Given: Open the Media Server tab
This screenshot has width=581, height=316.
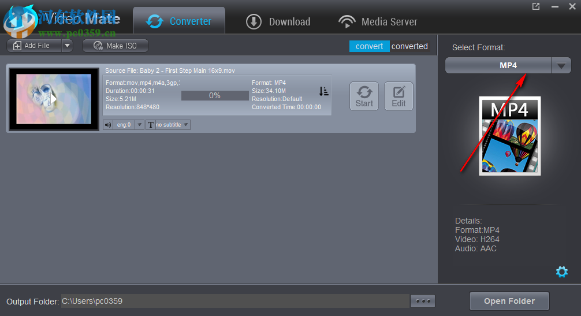Looking at the screenshot, I should click(x=378, y=21).
